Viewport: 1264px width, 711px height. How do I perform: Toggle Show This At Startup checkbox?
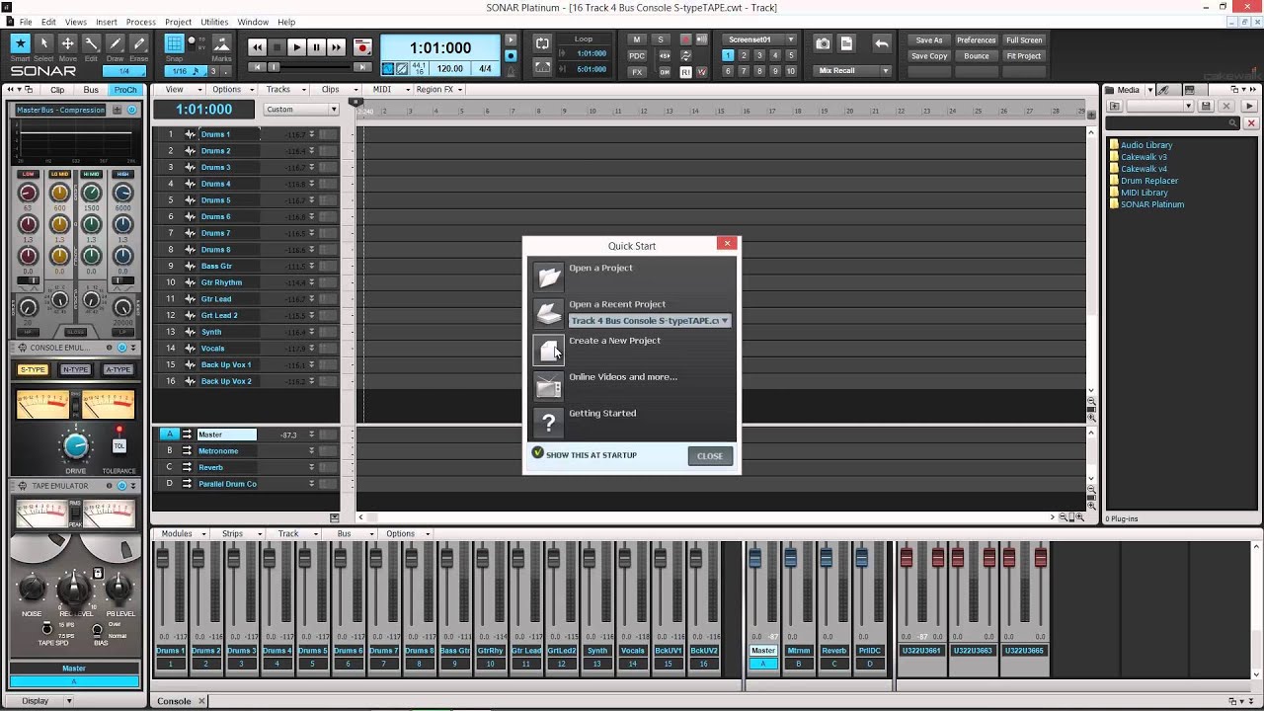click(537, 453)
